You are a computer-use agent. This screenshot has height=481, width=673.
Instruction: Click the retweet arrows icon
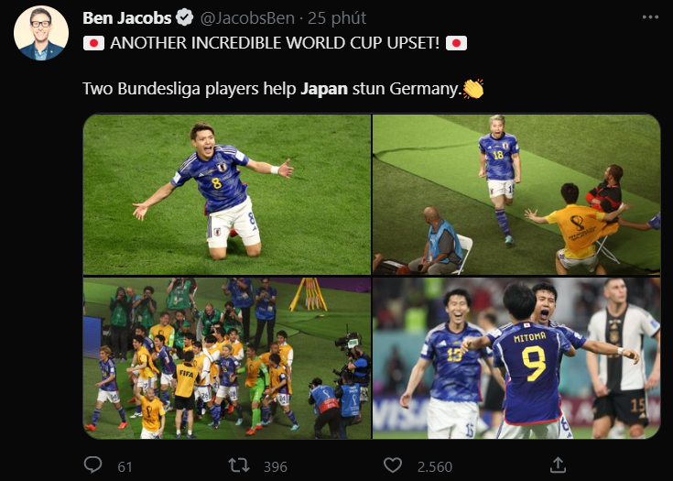(x=239, y=465)
